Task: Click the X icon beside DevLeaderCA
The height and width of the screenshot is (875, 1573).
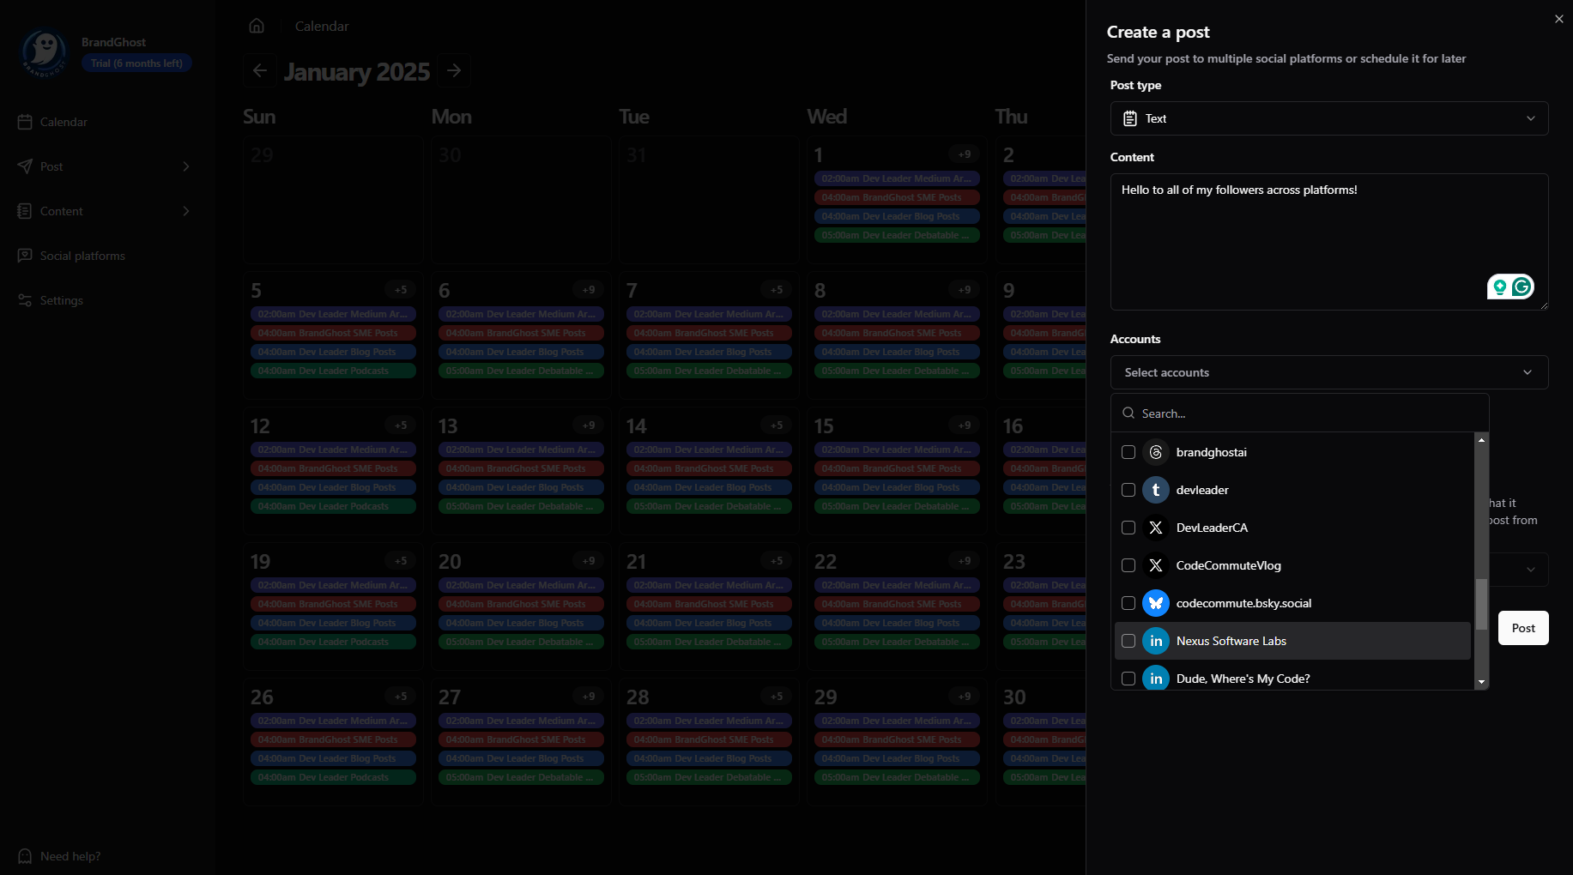Action: click(x=1156, y=528)
